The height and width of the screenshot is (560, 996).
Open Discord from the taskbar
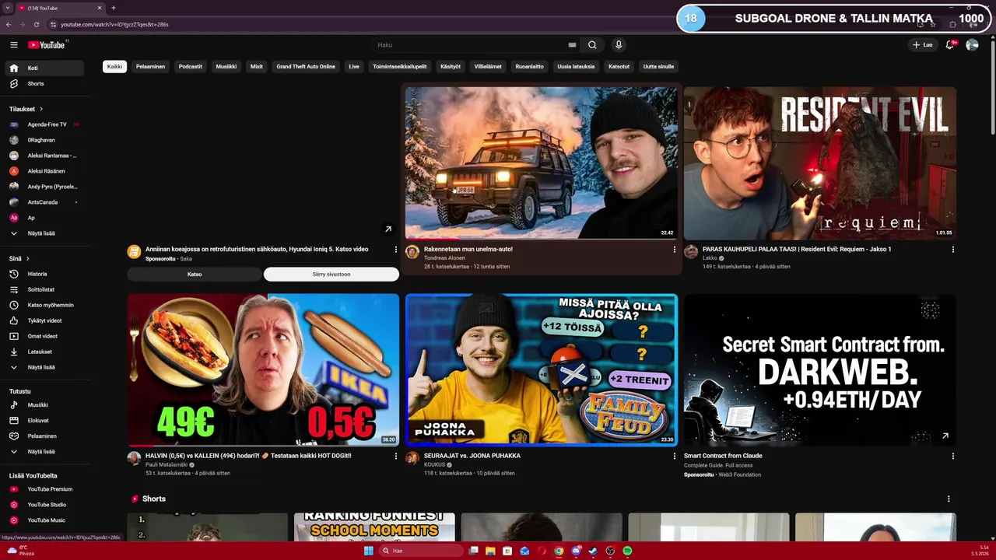coord(576,551)
